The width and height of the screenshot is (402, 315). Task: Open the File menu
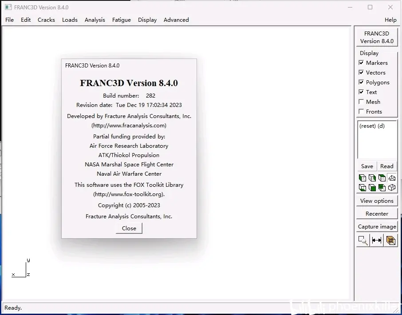tap(9, 20)
